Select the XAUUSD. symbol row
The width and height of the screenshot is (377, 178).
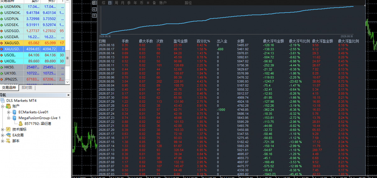point(33,49)
